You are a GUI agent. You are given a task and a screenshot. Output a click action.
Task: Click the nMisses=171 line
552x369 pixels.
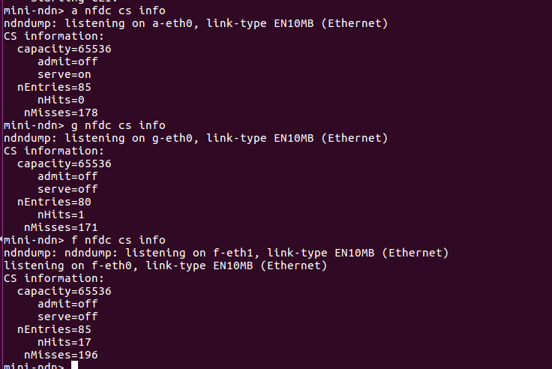click(x=61, y=227)
